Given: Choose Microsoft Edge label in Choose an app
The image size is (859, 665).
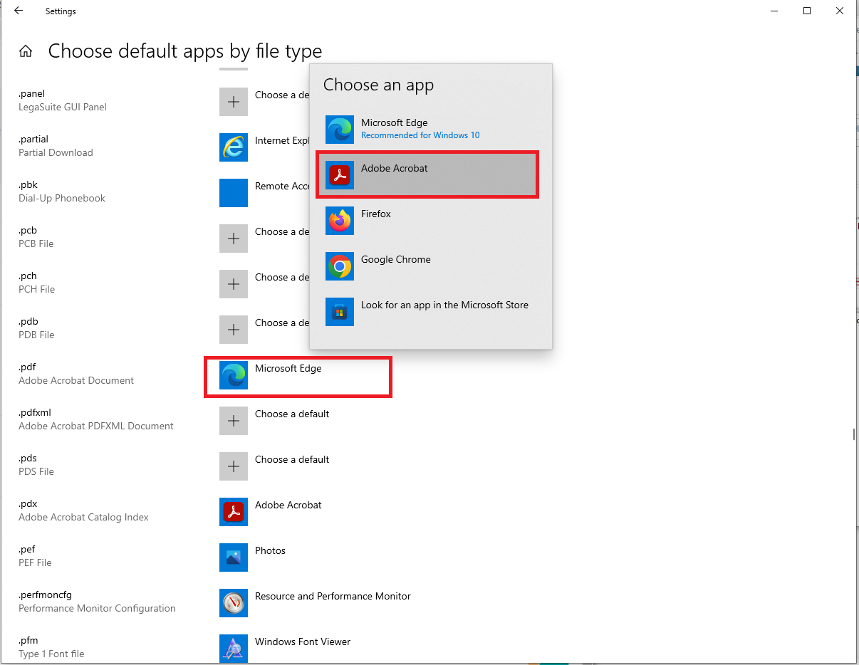Looking at the screenshot, I should point(394,122).
